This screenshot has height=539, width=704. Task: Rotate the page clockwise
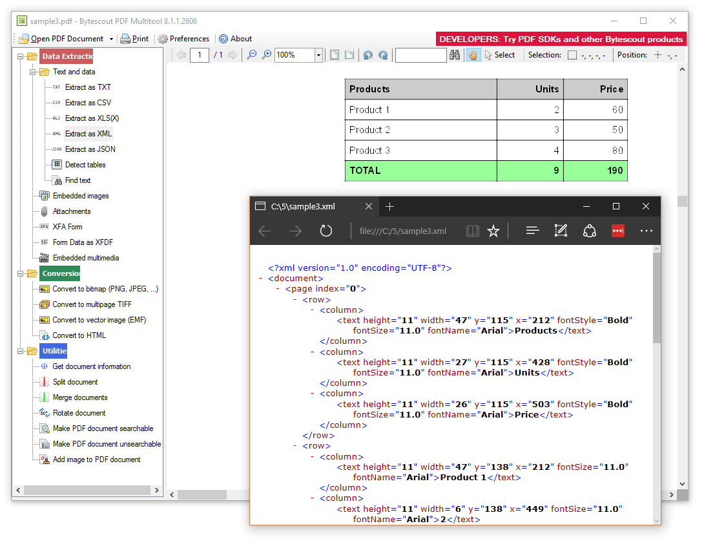pos(383,56)
